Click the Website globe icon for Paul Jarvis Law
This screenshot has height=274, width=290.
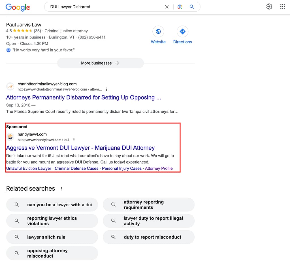[x=158, y=31]
